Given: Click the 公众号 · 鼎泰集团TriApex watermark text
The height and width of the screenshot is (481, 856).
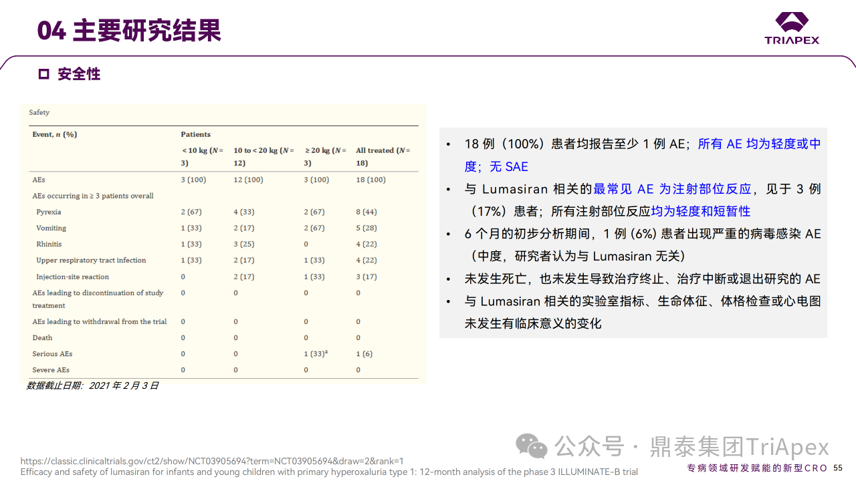Looking at the screenshot, I should click(x=692, y=446).
